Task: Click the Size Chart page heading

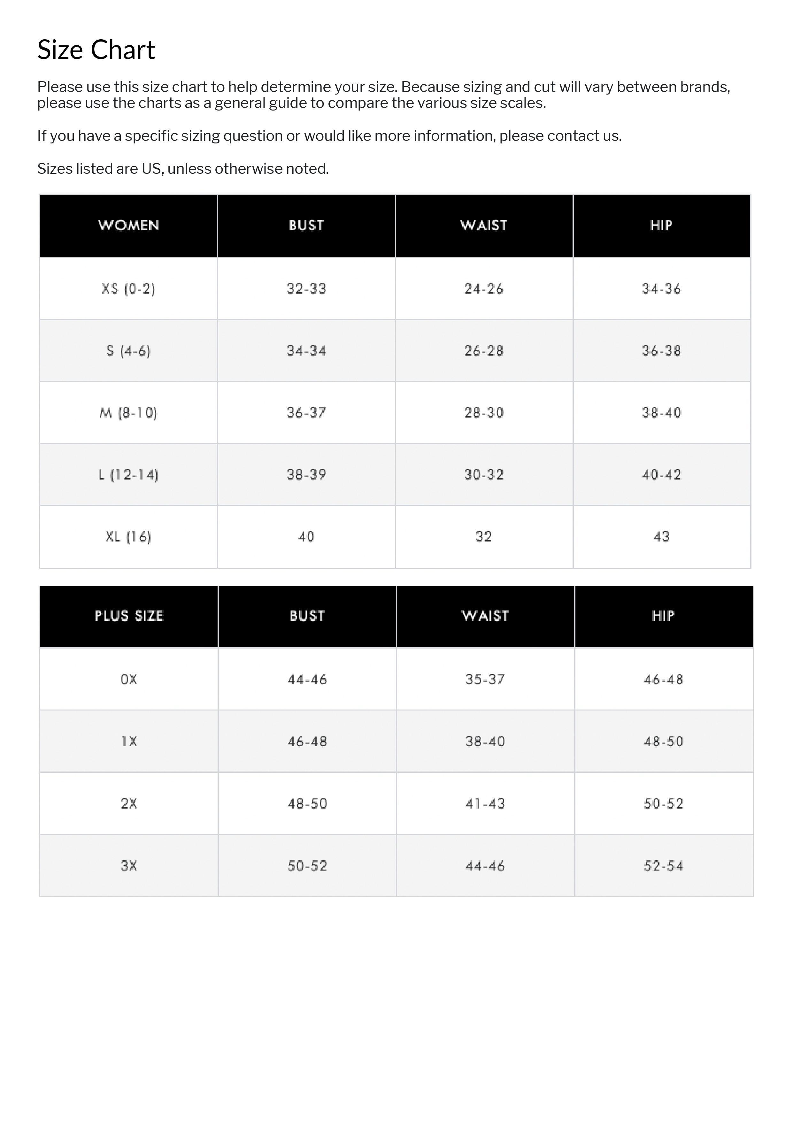Action: (x=96, y=50)
